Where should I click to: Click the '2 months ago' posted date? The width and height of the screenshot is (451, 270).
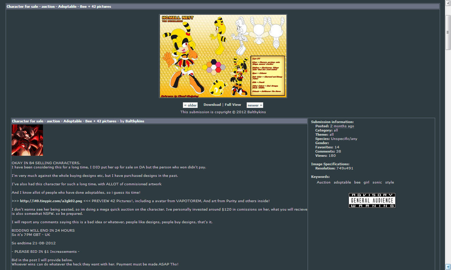point(342,126)
